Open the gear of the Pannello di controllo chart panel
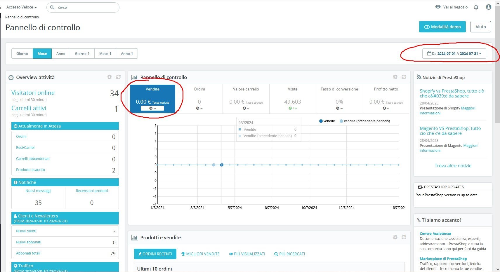This screenshot has height=272, width=500. point(395,77)
